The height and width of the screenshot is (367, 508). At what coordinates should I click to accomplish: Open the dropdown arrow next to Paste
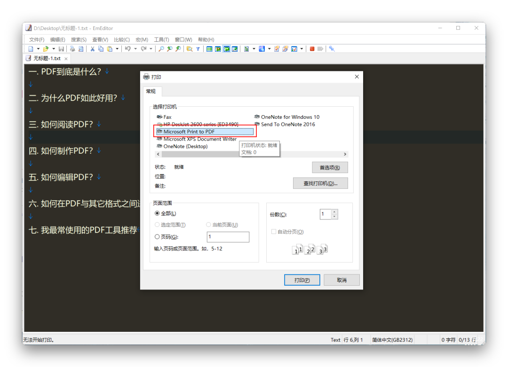[x=117, y=49]
